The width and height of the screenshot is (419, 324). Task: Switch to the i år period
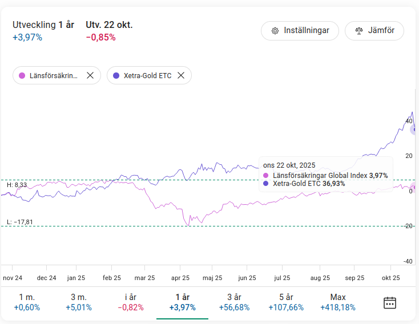pos(131,302)
